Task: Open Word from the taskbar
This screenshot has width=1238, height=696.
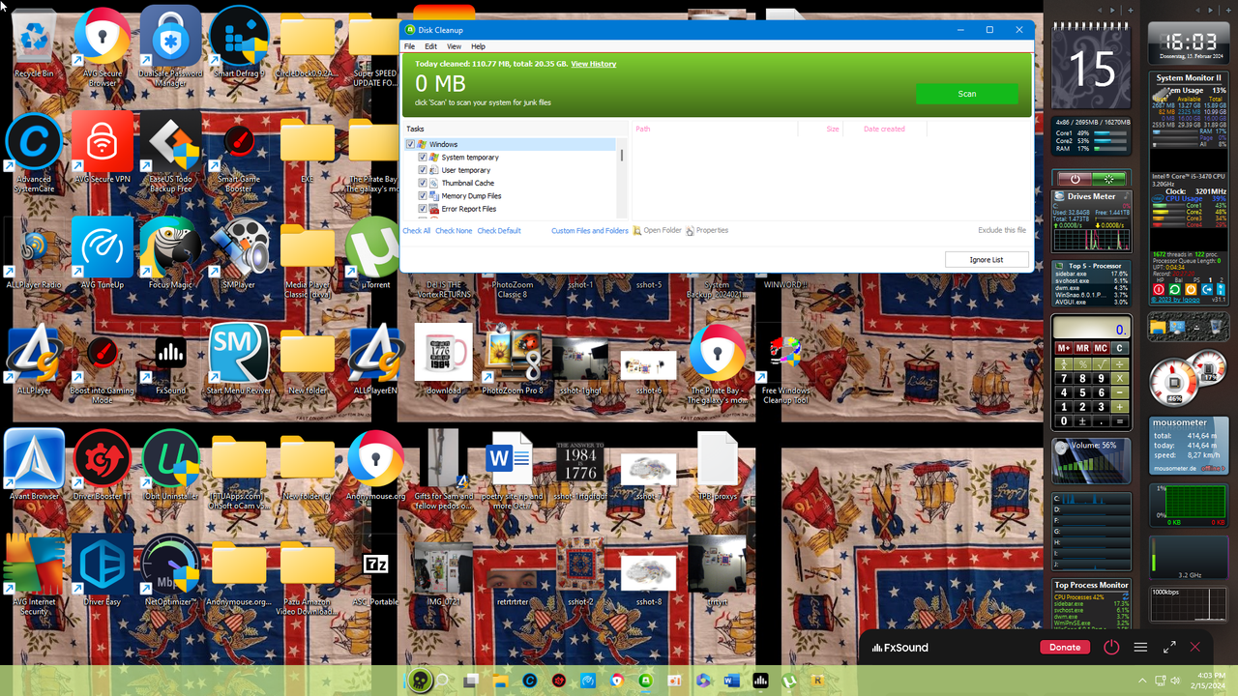Action: 731,681
